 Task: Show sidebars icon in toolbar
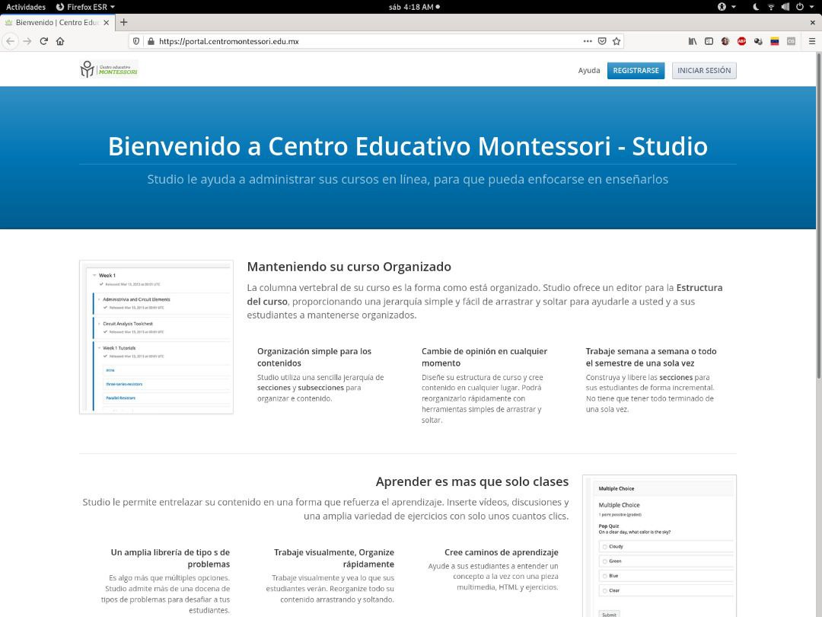coord(709,41)
